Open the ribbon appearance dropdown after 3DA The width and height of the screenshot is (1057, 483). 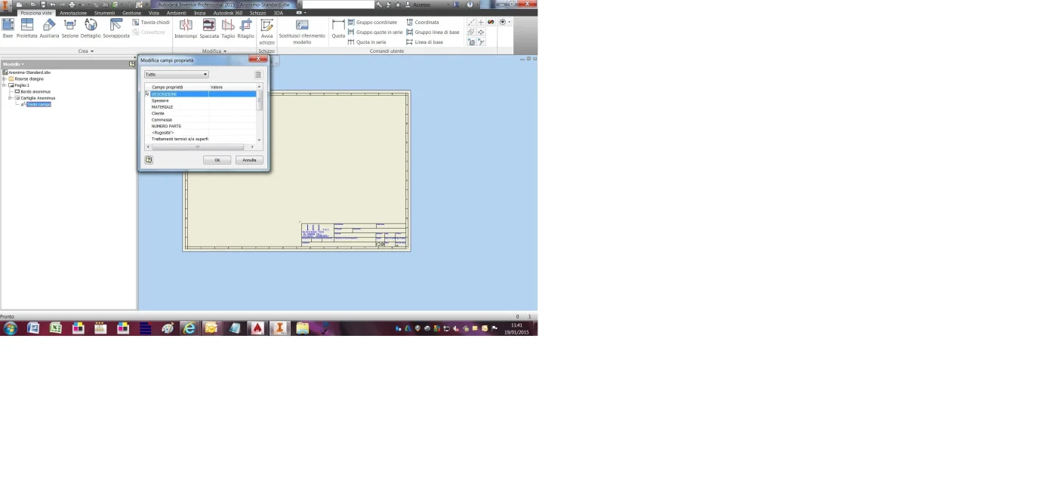[x=301, y=13]
